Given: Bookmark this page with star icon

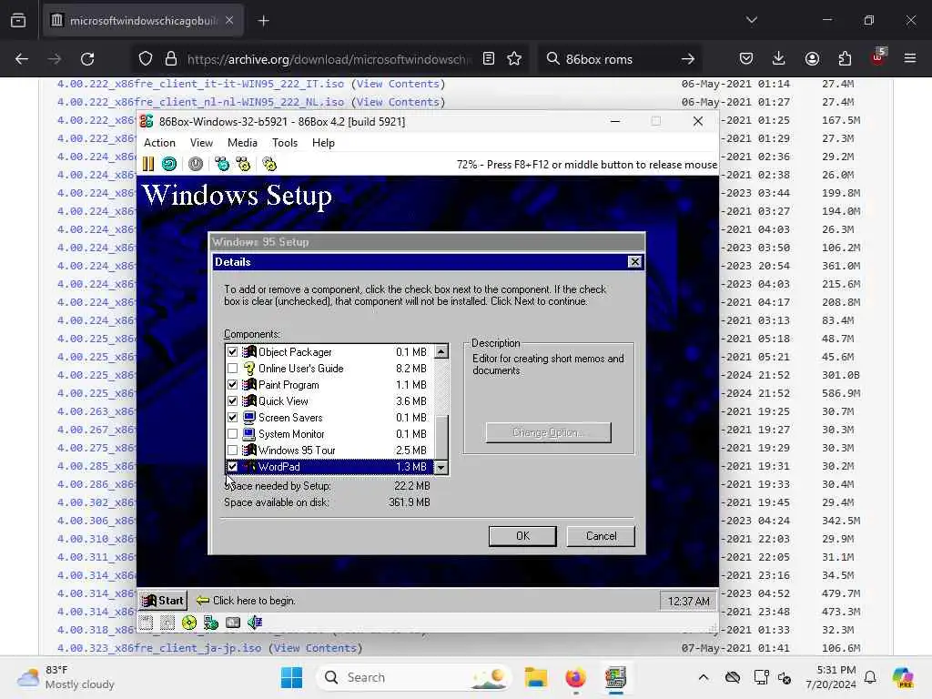Looking at the screenshot, I should click(514, 59).
